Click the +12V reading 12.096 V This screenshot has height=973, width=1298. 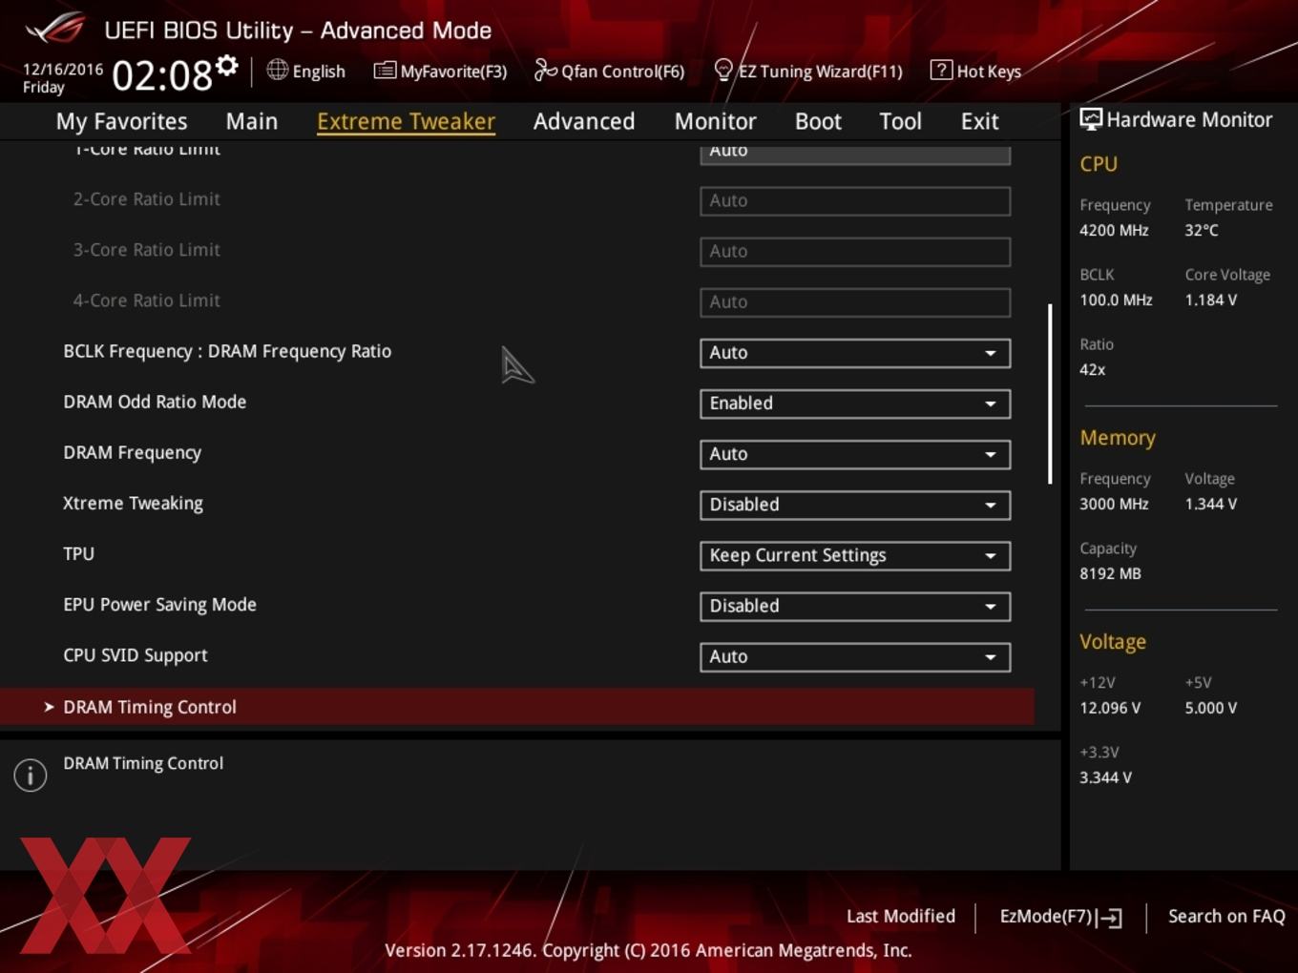click(x=1110, y=708)
